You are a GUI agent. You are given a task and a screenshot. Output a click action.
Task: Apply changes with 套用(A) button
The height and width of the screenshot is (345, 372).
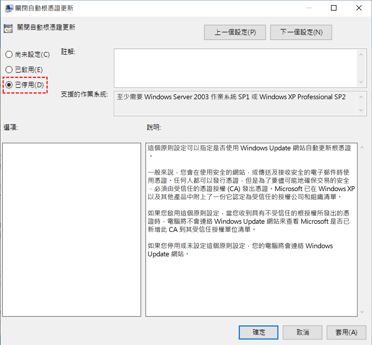(346, 332)
